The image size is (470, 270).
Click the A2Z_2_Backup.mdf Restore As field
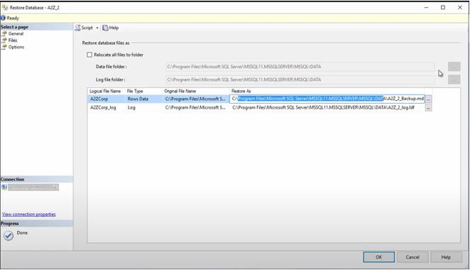coord(327,99)
